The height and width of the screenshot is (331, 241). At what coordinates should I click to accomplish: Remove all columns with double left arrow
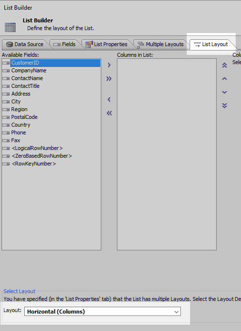click(109, 113)
